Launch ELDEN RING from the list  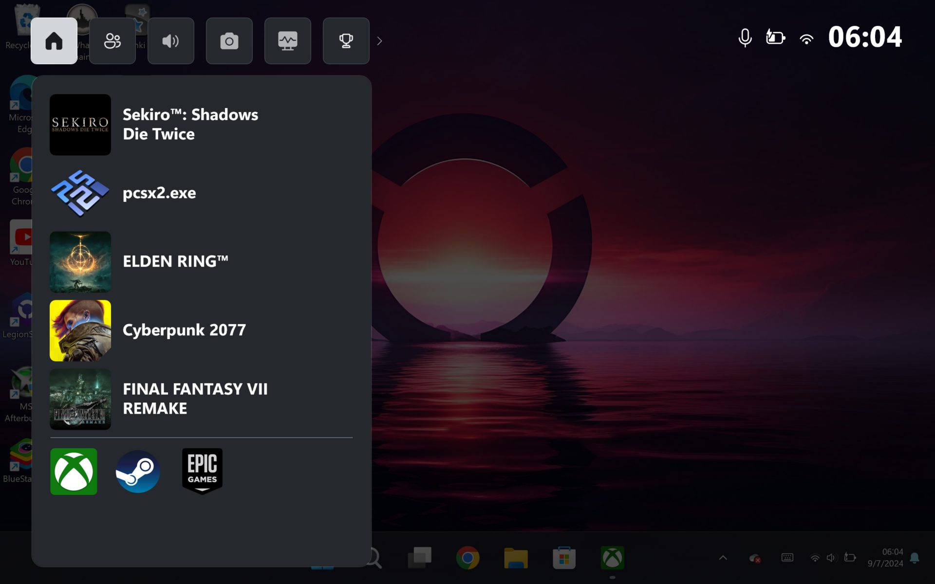[x=175, y=262]
